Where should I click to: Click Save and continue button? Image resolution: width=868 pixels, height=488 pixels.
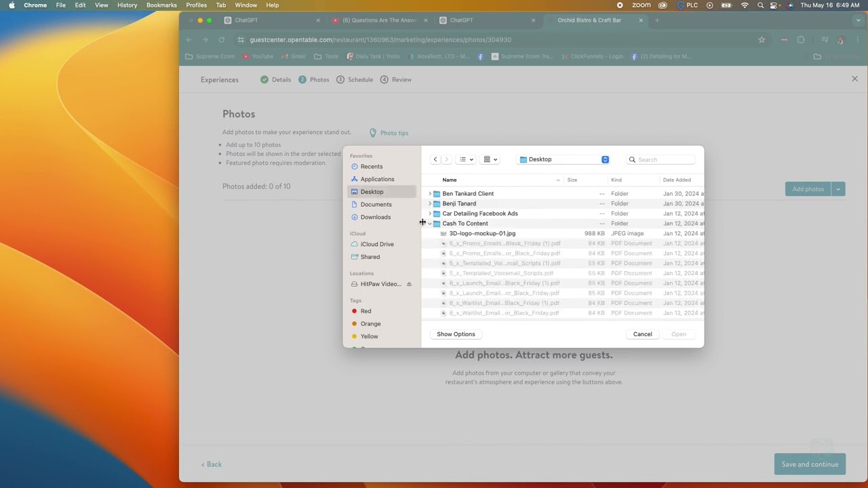(810, 464)
